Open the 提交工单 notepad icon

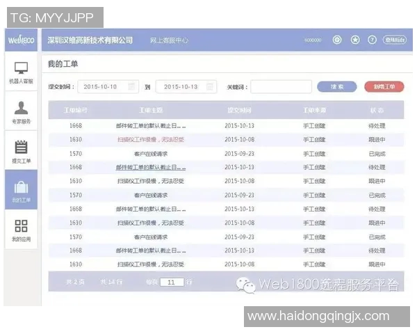21,147
